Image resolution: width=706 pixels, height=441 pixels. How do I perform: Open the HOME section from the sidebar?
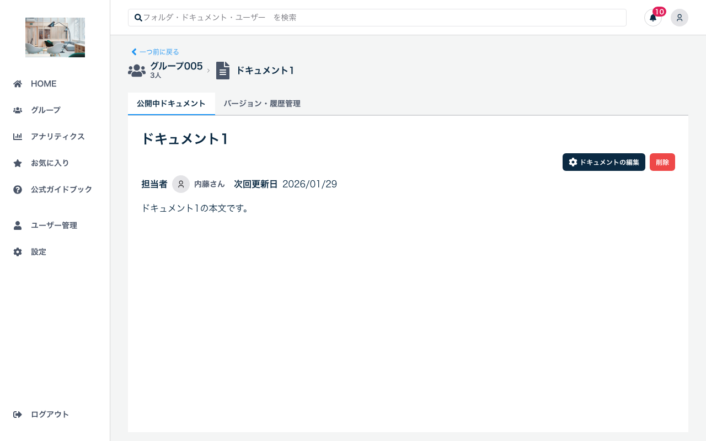[x=43, y=84]
